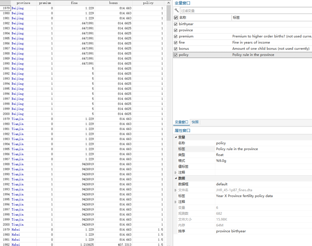Click the empty 值标签 property row
Viewport: 312px width, 246px height.
coord(264,166)
